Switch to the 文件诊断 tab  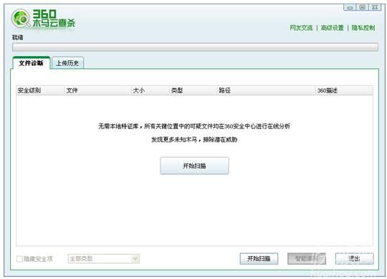click(31, 63)
